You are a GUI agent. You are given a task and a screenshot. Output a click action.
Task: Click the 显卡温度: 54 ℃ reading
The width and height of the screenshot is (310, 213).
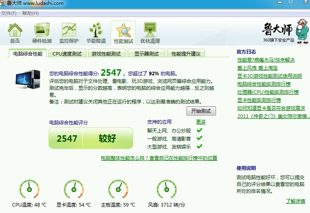pos(74,205)
